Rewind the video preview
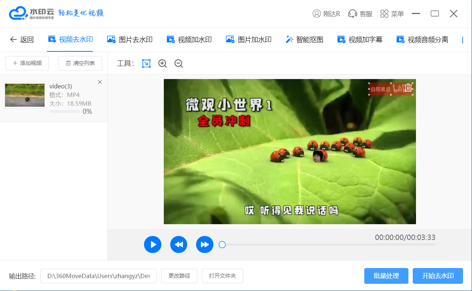This screenshot has height=291, width=472. (x=179, y=245)
